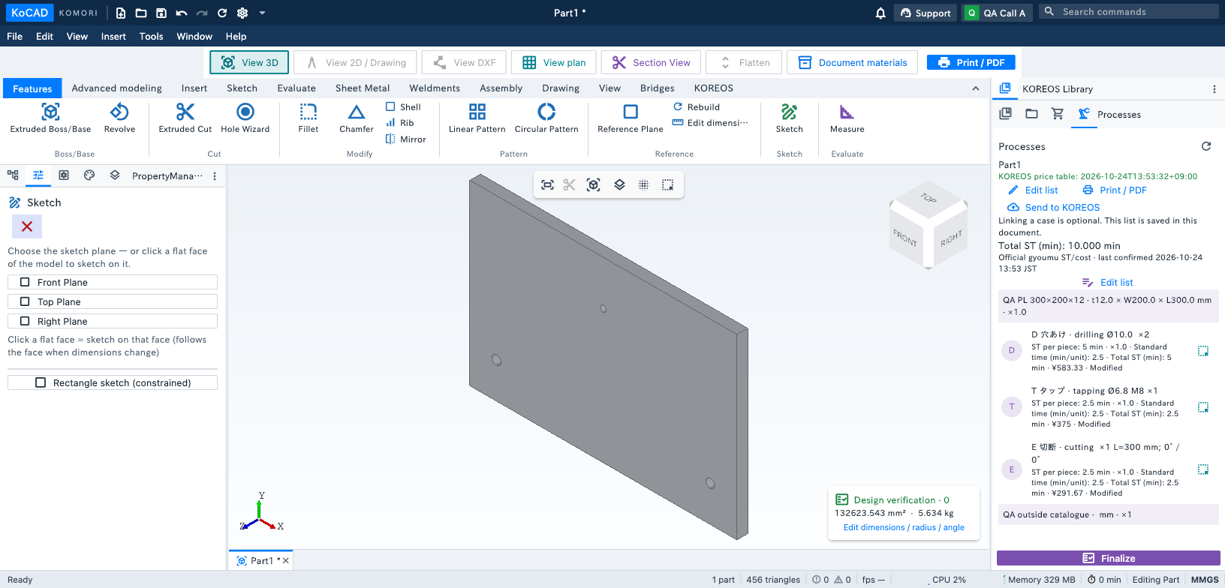1225x588 pixels.
Task: Open the quick-access toolbar dropdown arrow
Action: point(262,13)
